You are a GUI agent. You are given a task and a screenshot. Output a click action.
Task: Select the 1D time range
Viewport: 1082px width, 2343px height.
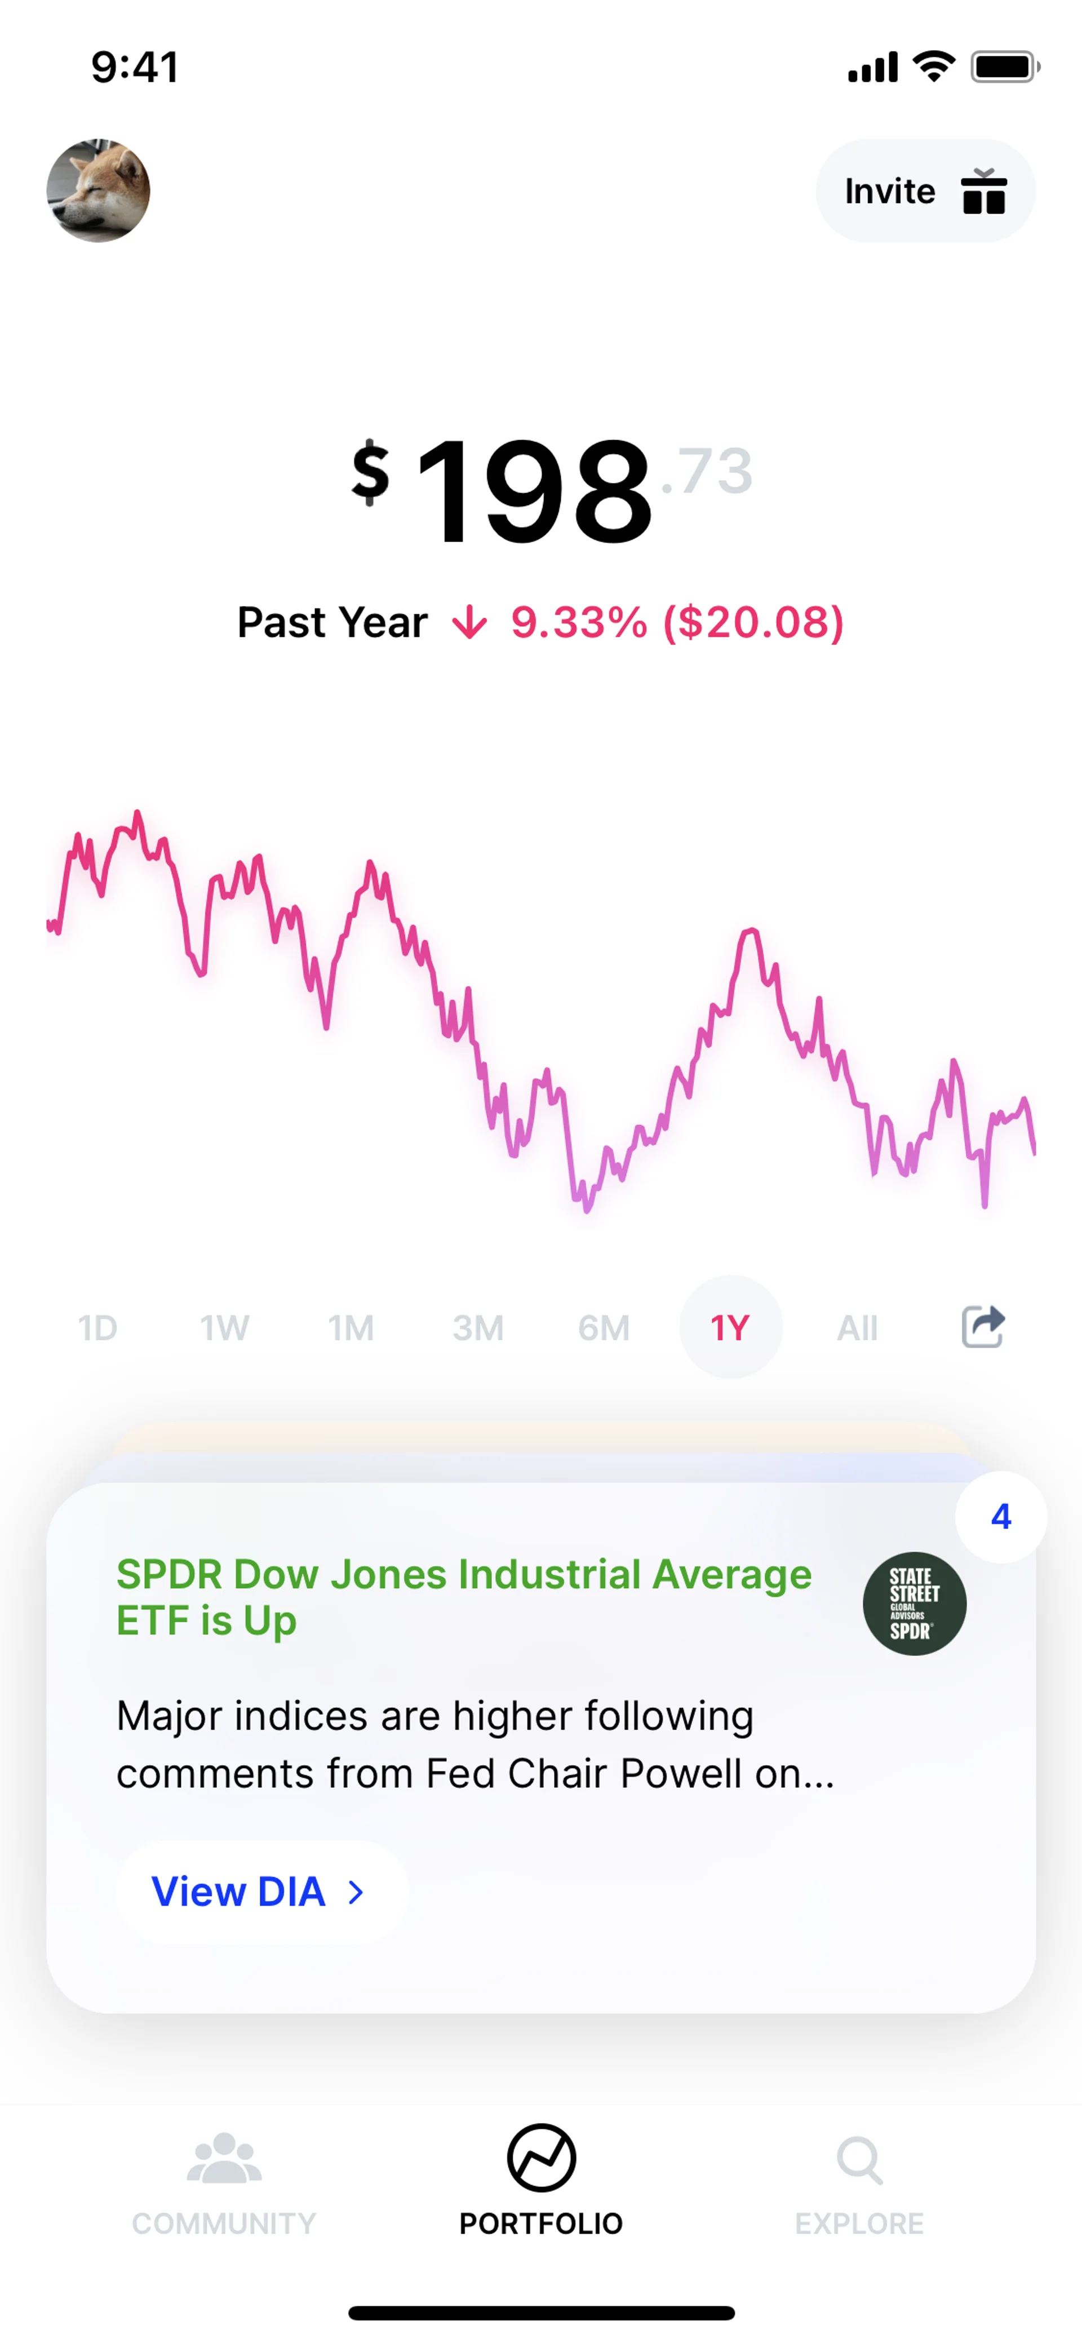(x=97, y=1328)
